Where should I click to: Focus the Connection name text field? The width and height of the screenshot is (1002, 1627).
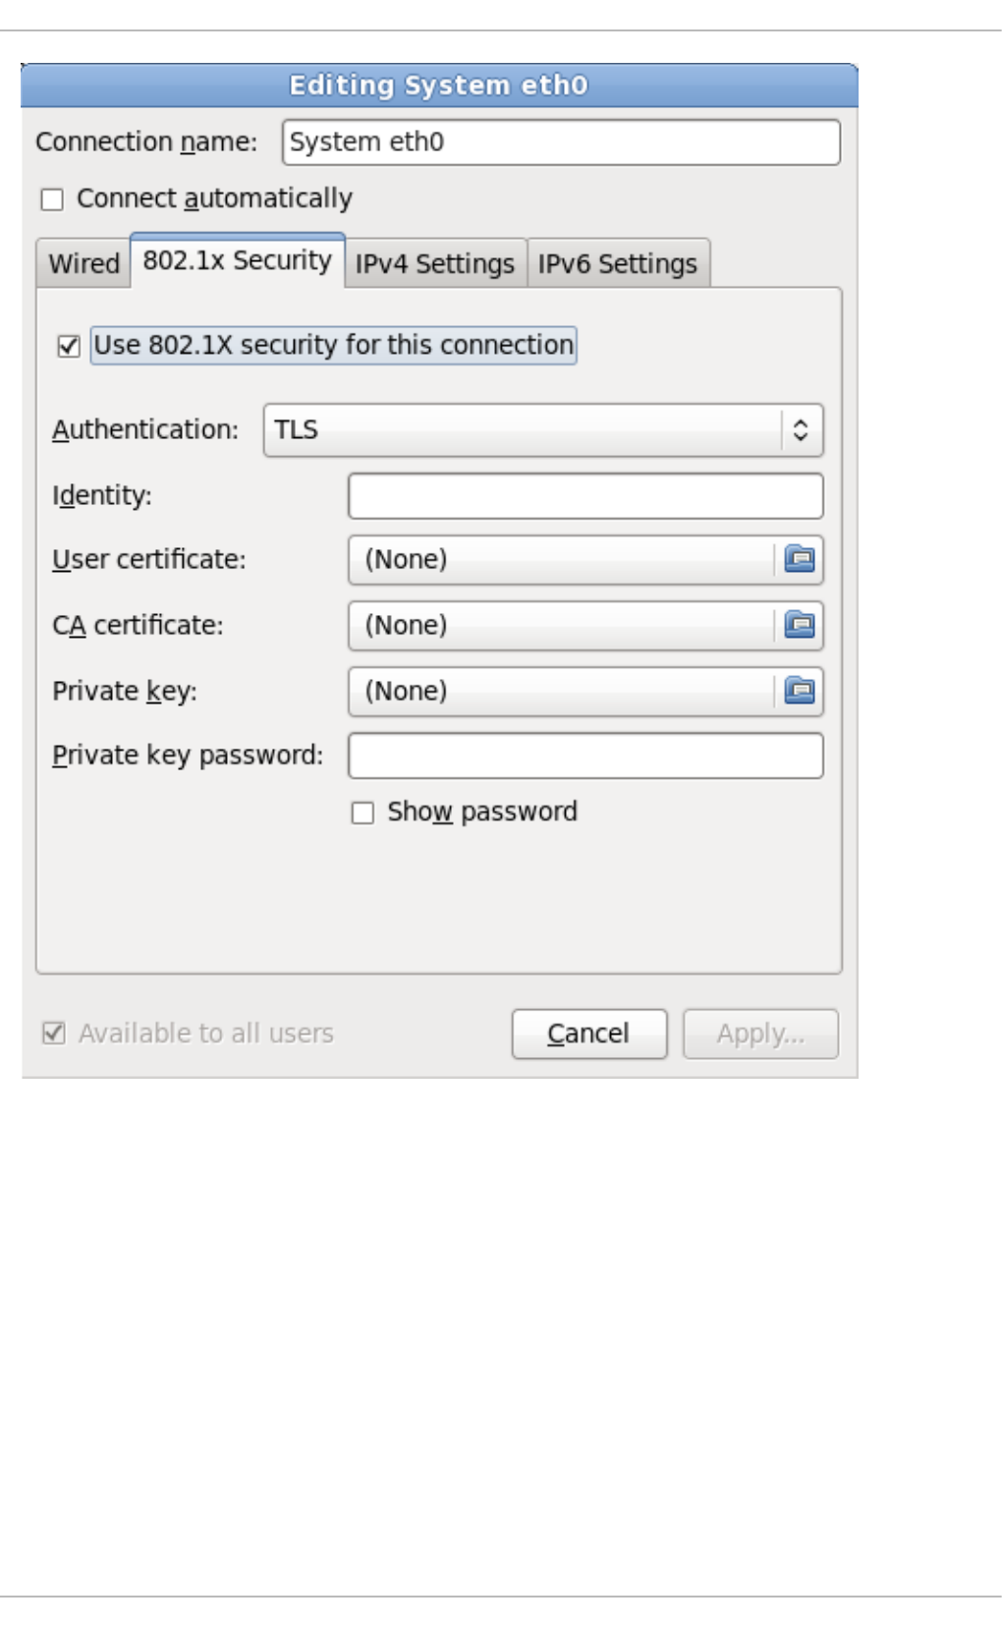560,142
